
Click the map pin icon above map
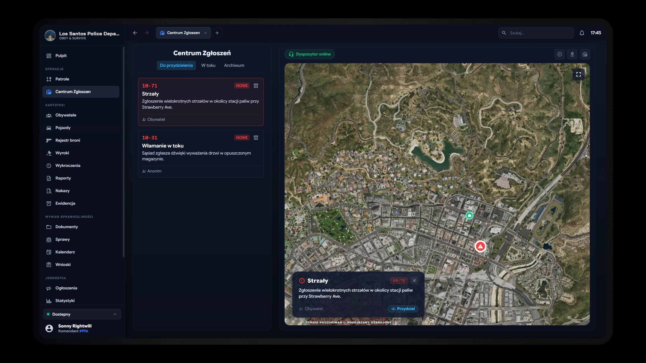click(x=572, y=54)
